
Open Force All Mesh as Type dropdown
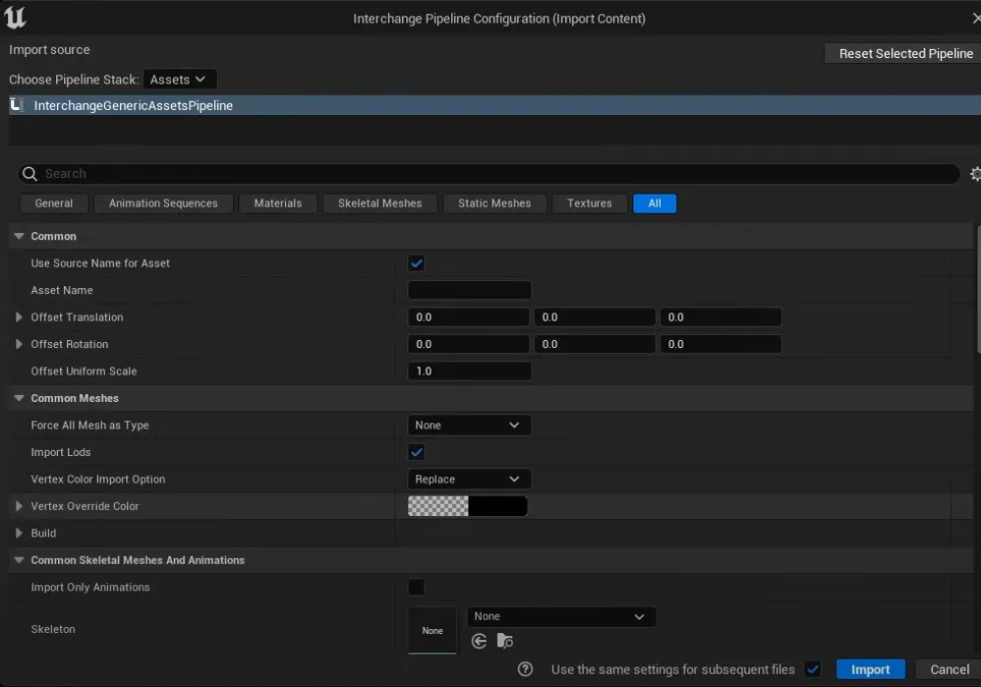click(469, 426)
